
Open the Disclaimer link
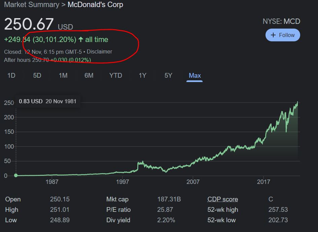pyautogui.click(x=99, y=52)
